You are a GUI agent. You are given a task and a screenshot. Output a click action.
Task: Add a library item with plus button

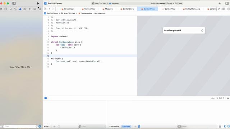tap(220, 3)
